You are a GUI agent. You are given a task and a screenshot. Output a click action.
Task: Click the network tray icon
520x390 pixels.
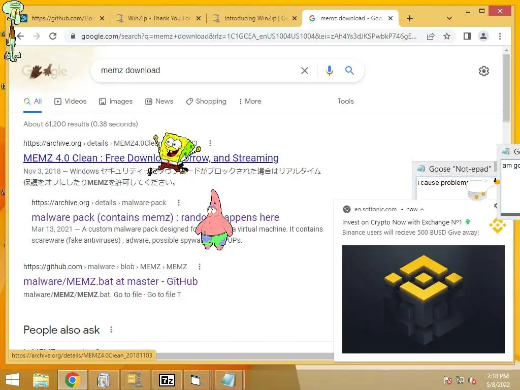click(460, 380)
